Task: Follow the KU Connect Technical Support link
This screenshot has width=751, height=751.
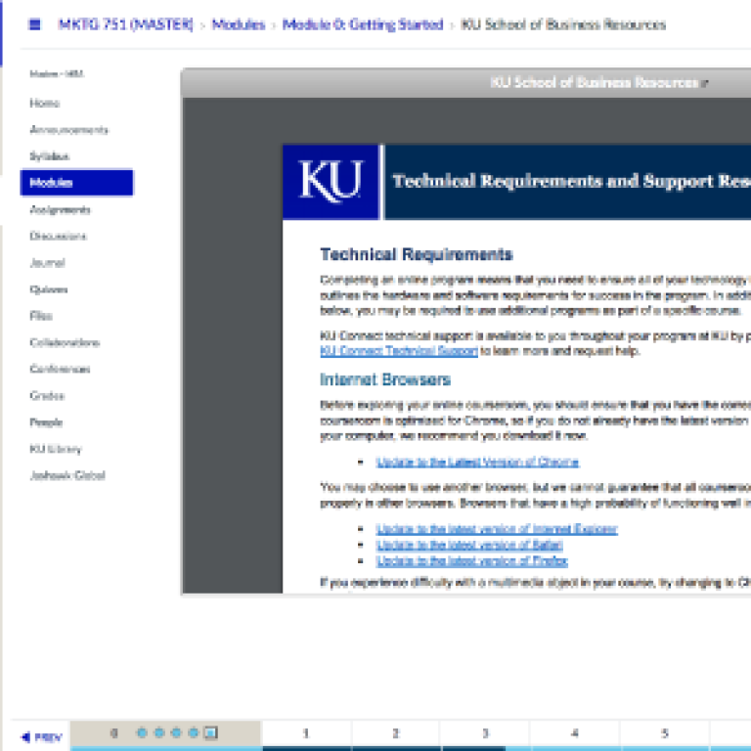Action: [x=399, y=351]
